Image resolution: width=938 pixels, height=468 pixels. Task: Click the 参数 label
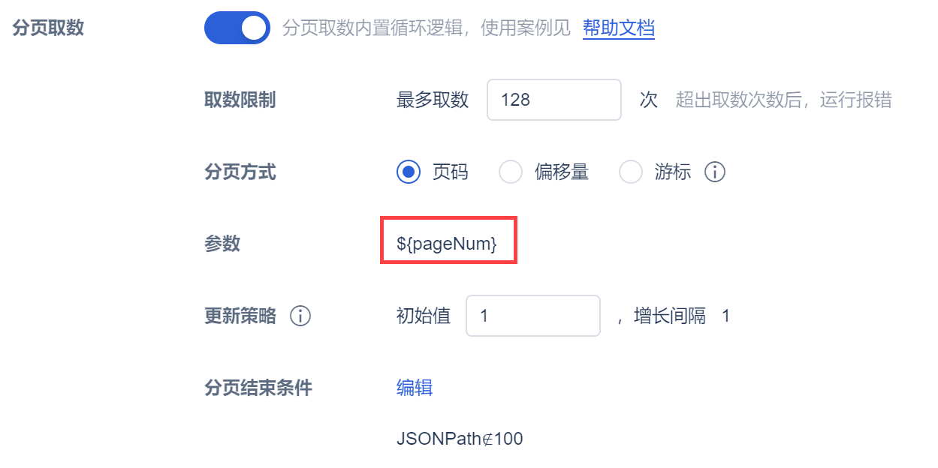pyautogui.click(x=222, y=244)
